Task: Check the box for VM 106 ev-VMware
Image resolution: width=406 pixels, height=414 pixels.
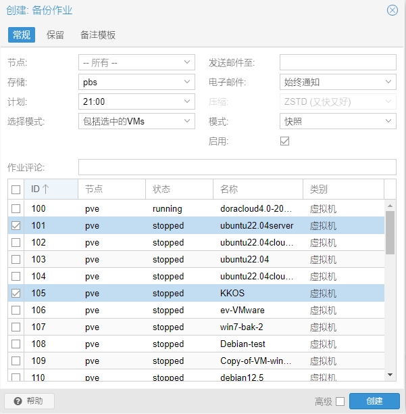Action: [x=16, y=310]
